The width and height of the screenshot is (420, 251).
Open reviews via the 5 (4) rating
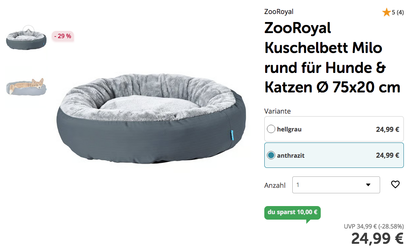[398, 12]
